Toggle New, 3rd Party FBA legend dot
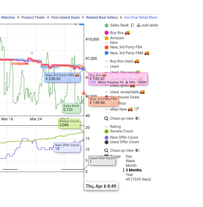The image size is (203, 207). pos(107,47)
